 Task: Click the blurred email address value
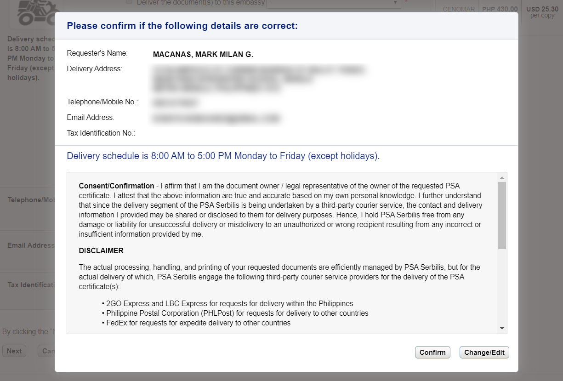pyautogui.click(x=216, y=119)
